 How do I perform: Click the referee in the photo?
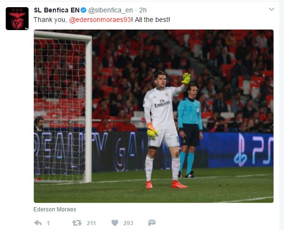(190, 131)
